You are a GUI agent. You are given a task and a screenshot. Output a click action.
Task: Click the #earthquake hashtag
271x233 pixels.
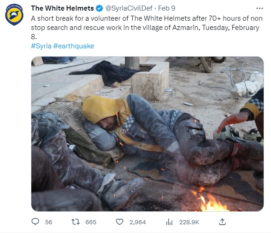click(74, 46)
